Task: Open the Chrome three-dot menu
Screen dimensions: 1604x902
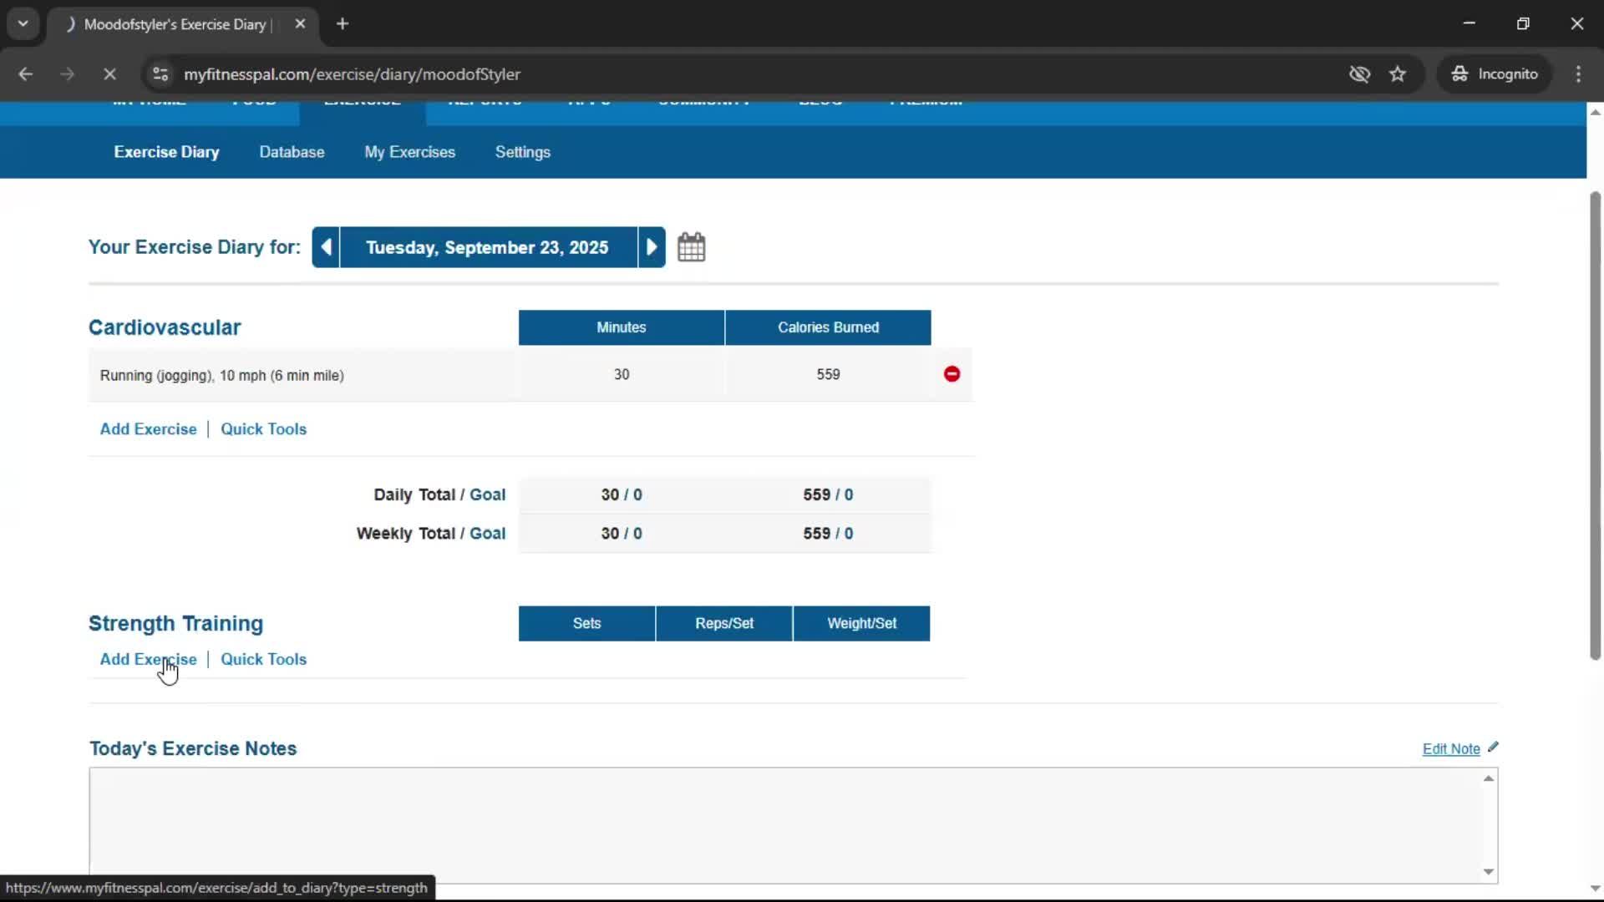Action: pyautogui.click(x=1578, y=74)
